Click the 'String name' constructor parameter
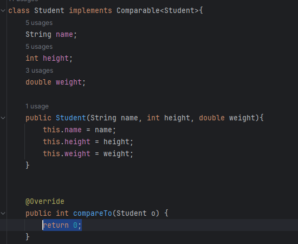Image resolution: width=298 pixels, height=244 pixels. [114, 118]
